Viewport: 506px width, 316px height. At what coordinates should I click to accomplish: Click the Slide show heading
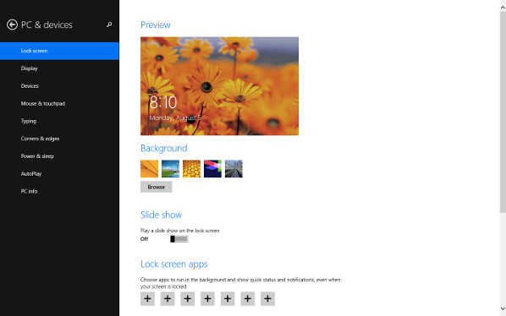click(161, 215)
